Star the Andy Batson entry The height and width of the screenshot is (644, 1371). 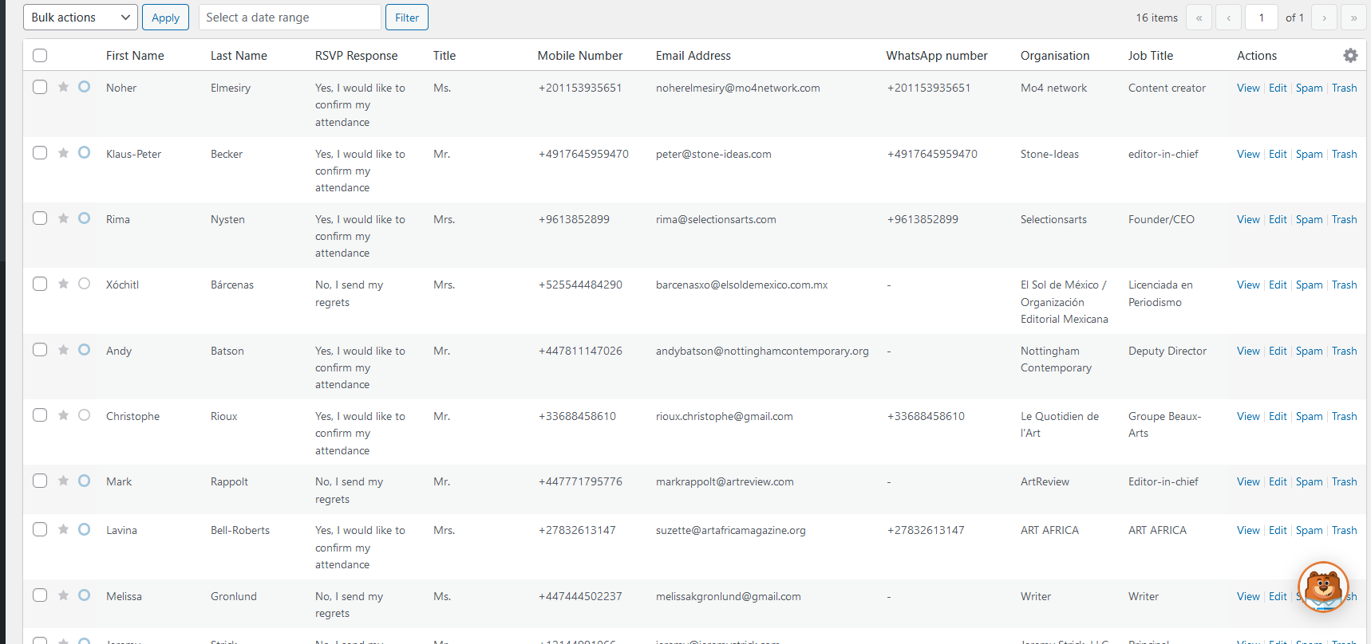tap(63, 350)
